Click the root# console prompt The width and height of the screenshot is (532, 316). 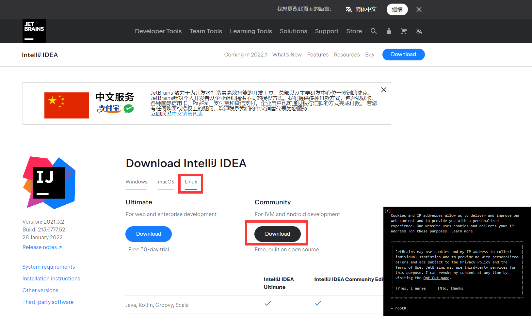[398, 308]
